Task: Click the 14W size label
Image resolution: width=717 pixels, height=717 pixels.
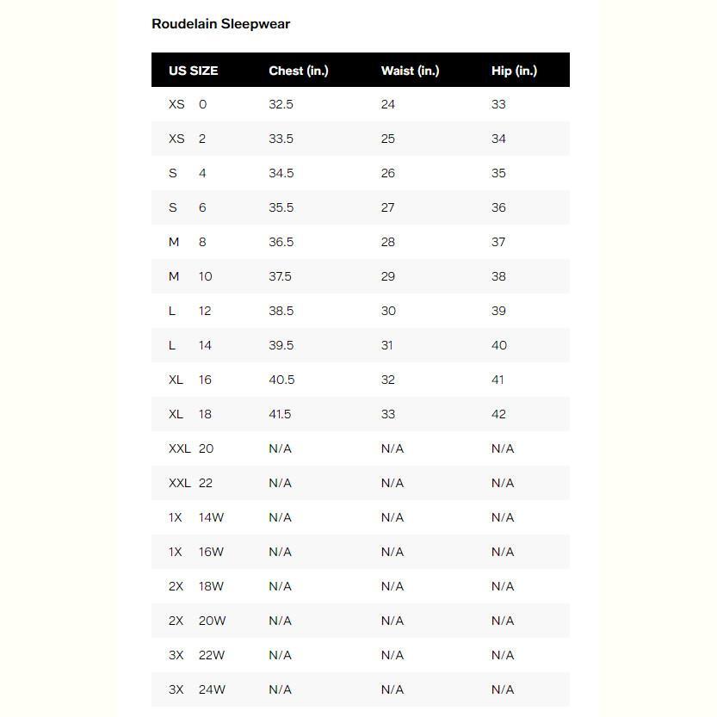Action: click(x=211, y=517)
